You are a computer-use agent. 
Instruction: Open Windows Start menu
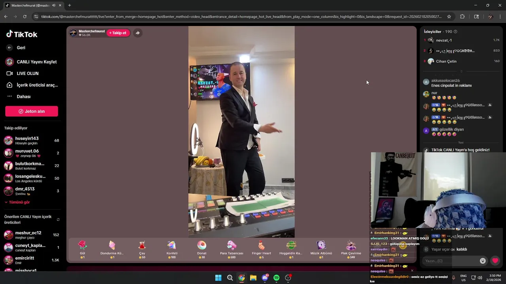(x=218, y=278)
